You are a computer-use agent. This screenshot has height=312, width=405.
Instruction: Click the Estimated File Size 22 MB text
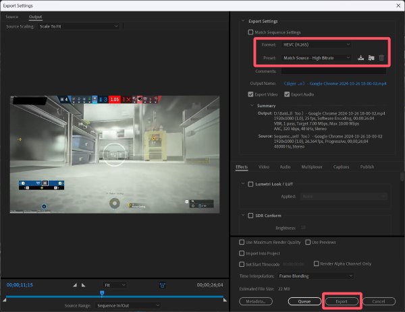coord(265,289)
